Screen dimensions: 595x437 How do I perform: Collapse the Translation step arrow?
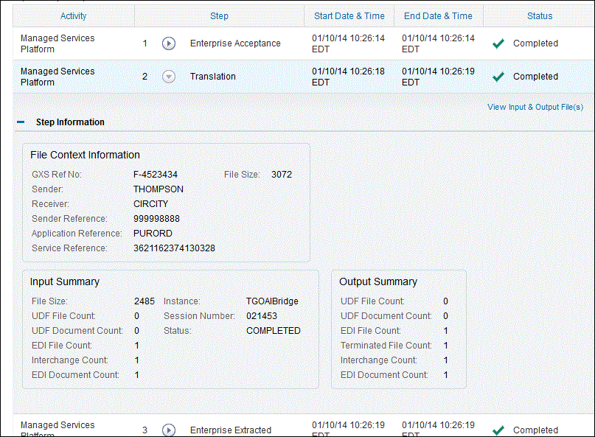[x=169, y=77]
